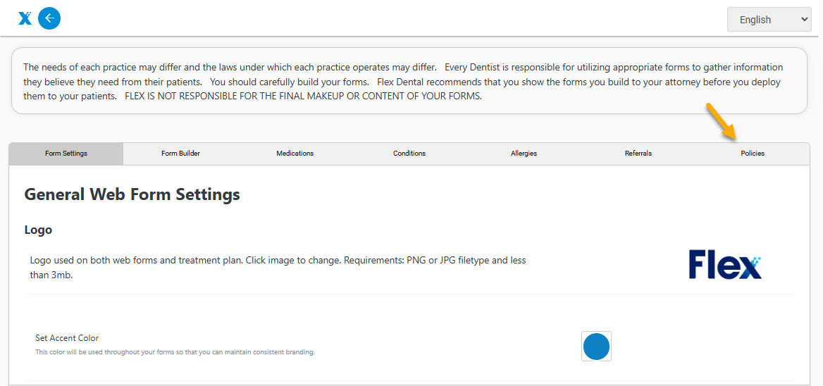Click the logo requirements description text
This screenshot has height=386, width=823.
[278, 268]
